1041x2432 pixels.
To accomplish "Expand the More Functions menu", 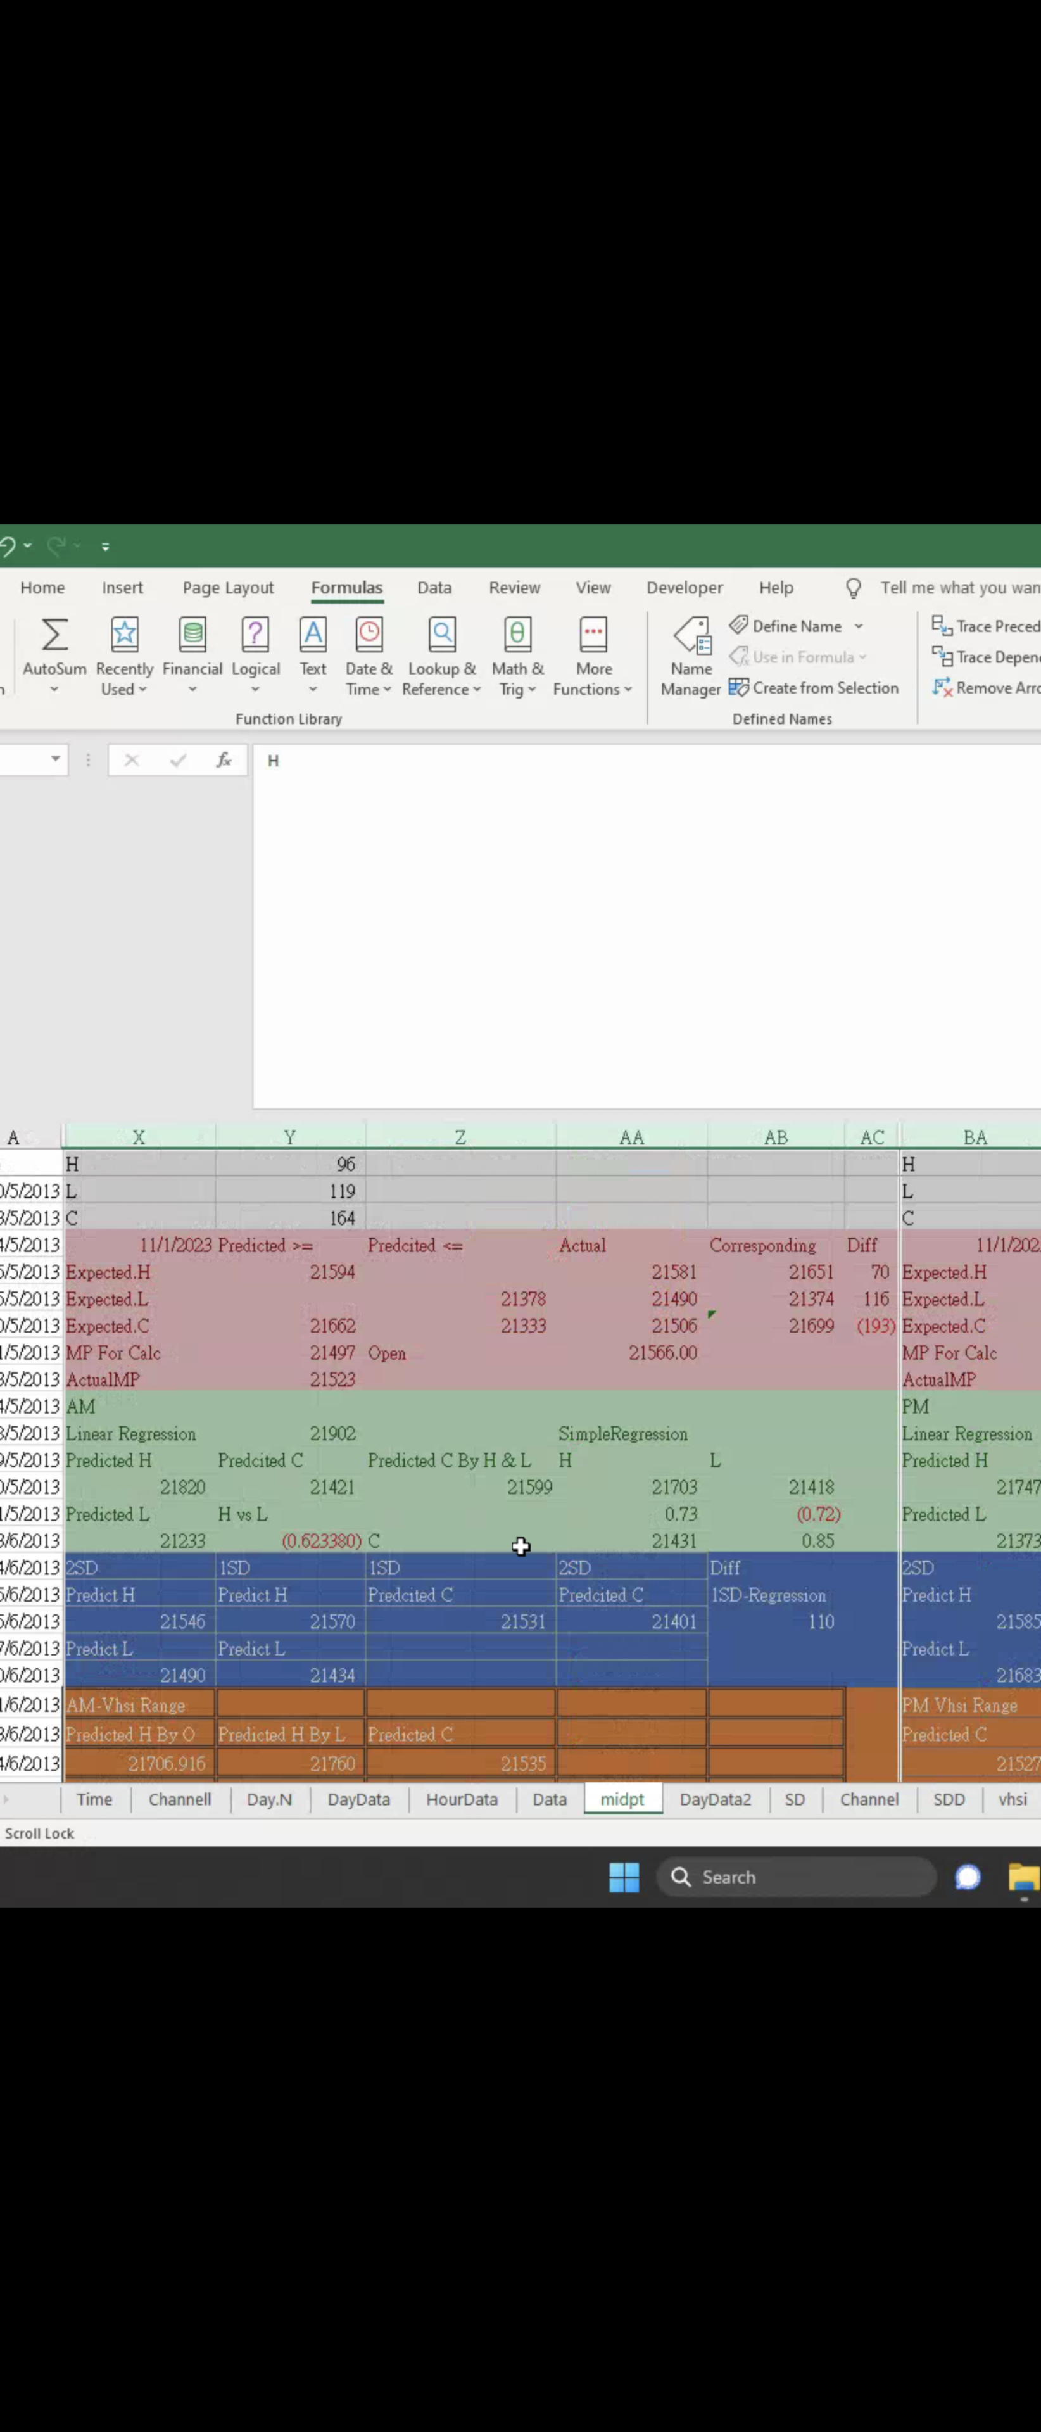I will [593, 657].
